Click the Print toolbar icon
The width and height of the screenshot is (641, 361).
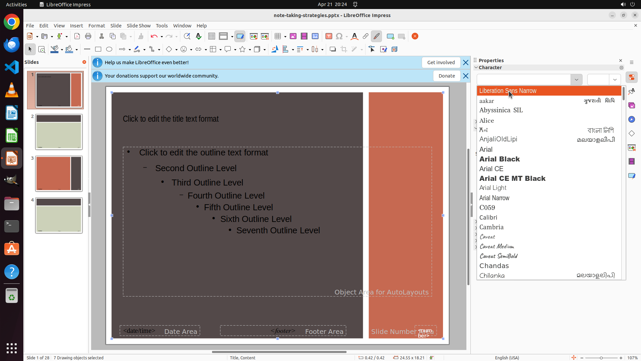(x=88, y=36)
